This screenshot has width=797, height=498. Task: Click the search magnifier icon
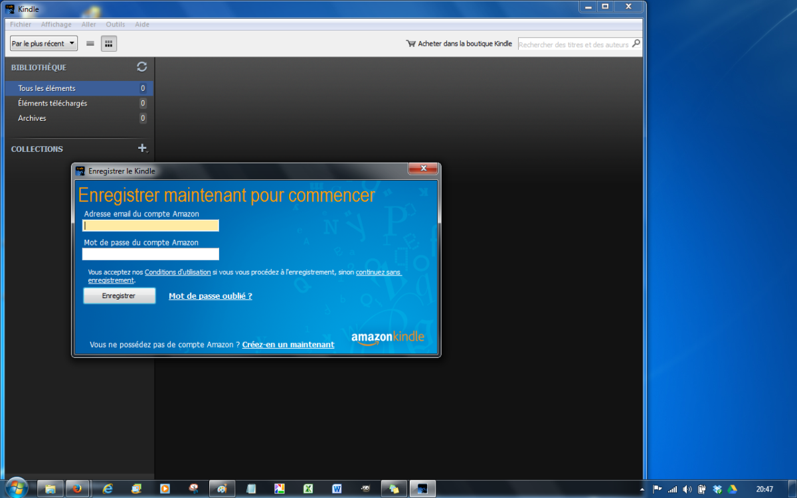636,44
